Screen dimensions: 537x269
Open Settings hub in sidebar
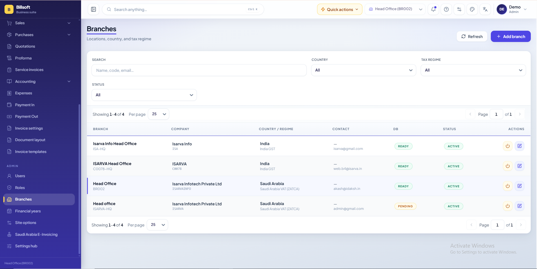pos(39,246)
